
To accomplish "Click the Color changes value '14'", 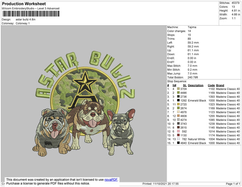I will click(189, 31).
